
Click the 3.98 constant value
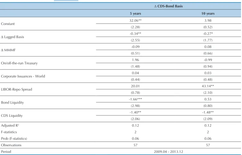[x=208, y=21]
